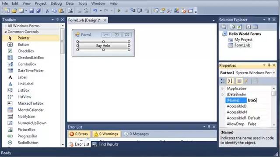
Task: Click the (Name) property value field
Action: [259, 100]
